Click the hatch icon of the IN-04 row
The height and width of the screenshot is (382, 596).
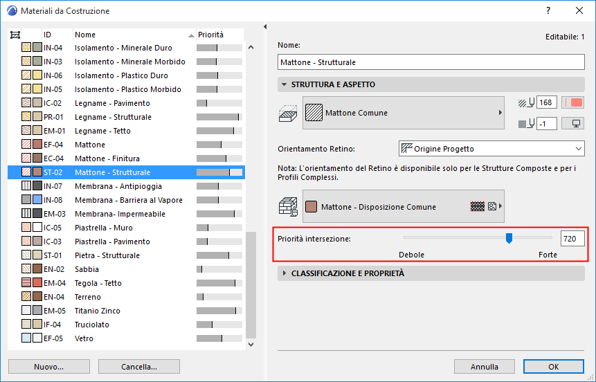(x=26, y=48)
